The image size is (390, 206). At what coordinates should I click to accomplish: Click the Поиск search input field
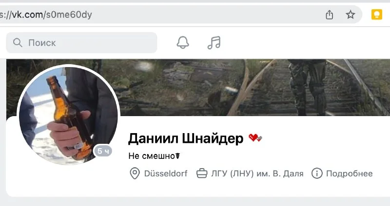(81, 43)
